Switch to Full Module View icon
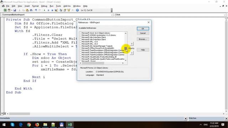228x128 pixels. tap(5, 114)
